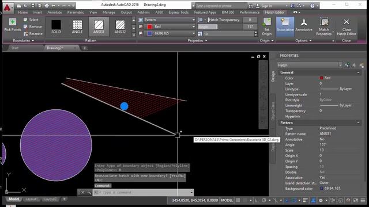Click the Open file icon in quick access toolbar
The height and width of the screenshot is (207, 369).
pos(25,6)
